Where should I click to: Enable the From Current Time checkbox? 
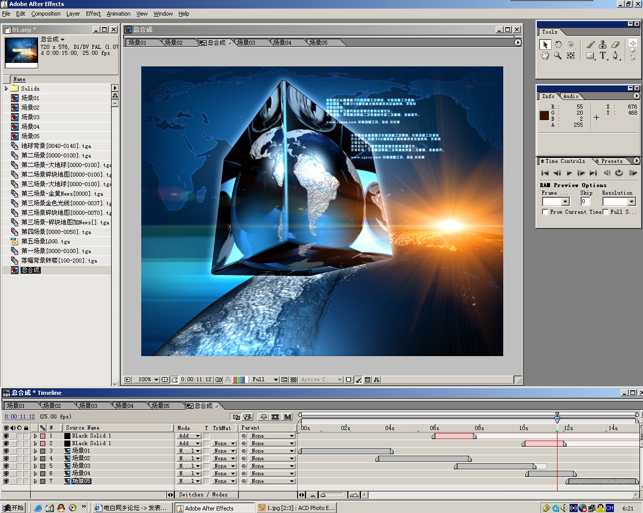[545, 212]
